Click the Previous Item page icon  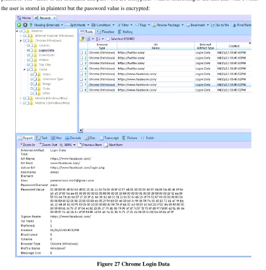pos(80,145)
